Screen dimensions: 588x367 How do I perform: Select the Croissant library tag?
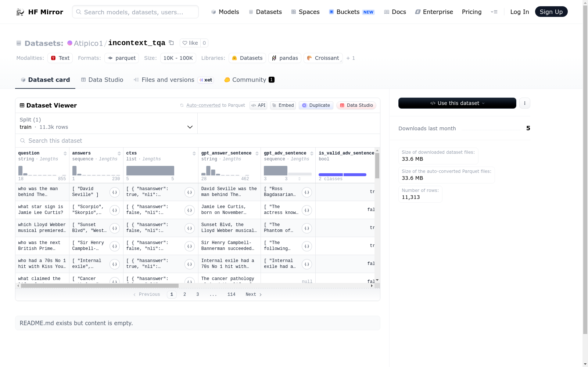(323, 58)
